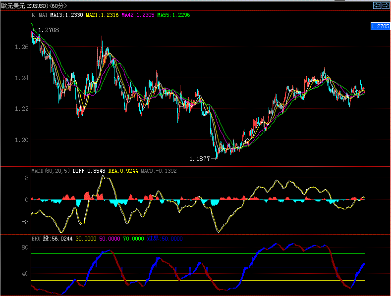Image resolution: width=391 pixels, height=296 pixels.
Task: Click the blue 过界:50.0000 label
Action: [165, 239]
